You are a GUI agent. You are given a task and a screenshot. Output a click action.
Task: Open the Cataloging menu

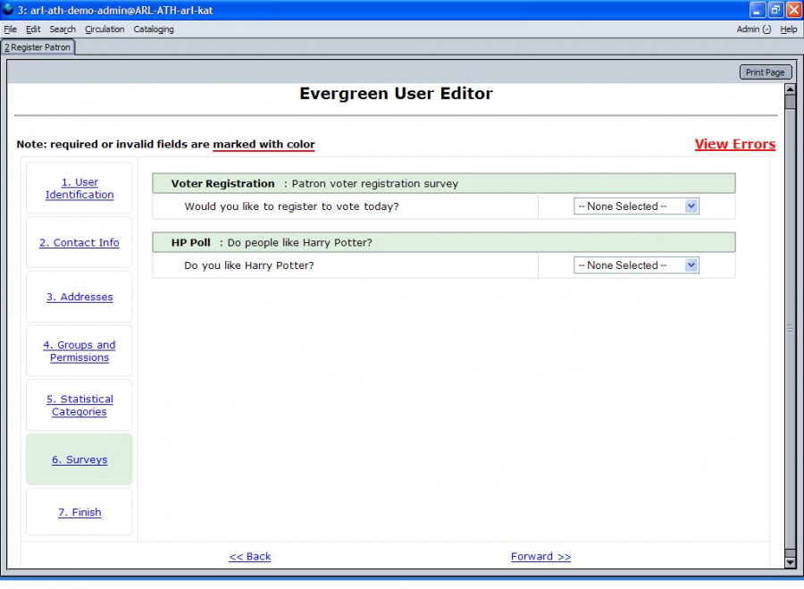click(154, 29)
